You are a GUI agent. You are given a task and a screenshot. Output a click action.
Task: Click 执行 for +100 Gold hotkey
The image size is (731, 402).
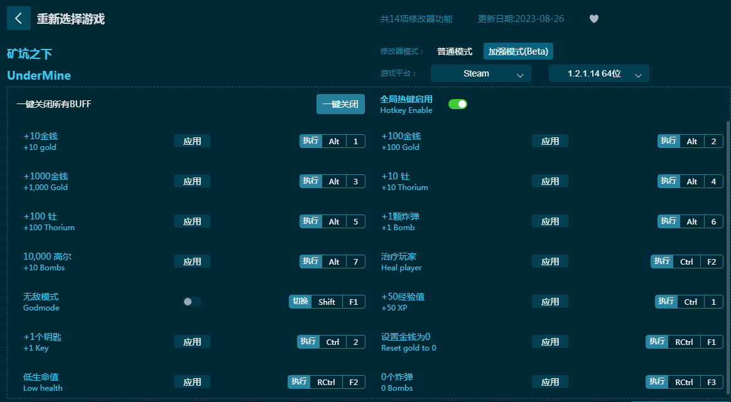coord(669,140)
